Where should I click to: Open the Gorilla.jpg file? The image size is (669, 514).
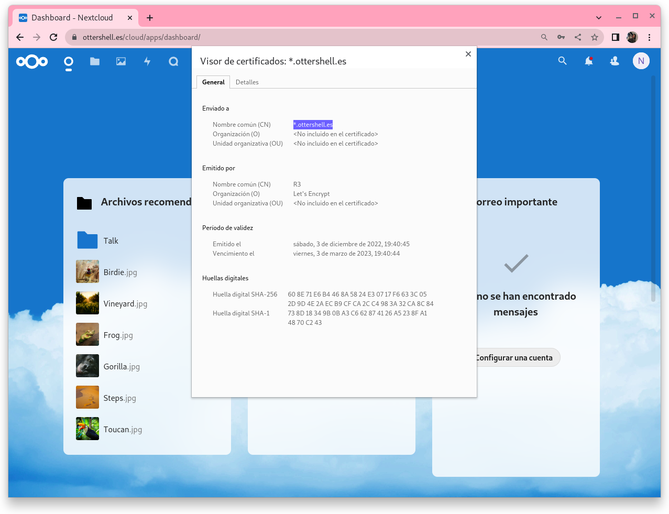122,367
